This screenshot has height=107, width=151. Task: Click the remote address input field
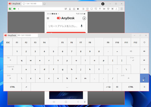[63, 26]
